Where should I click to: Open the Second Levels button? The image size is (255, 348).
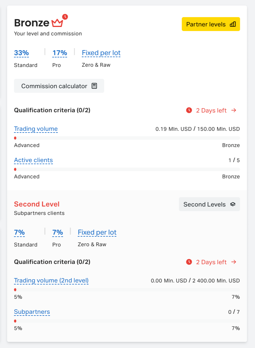209,204
